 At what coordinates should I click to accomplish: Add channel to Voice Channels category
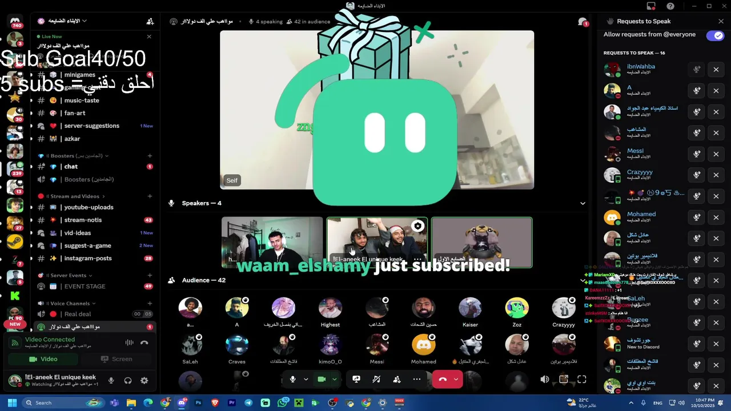150,303
